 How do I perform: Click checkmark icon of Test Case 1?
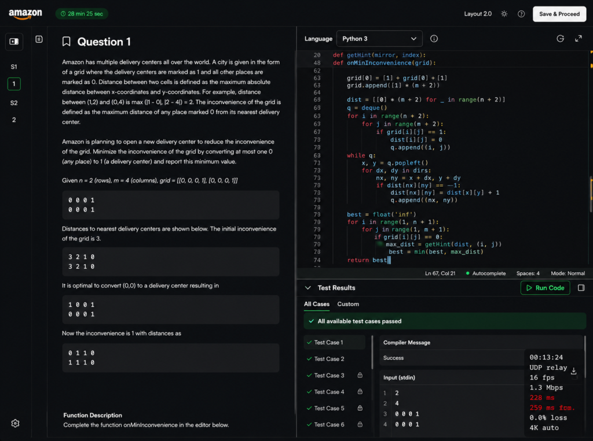coord(309,343)
